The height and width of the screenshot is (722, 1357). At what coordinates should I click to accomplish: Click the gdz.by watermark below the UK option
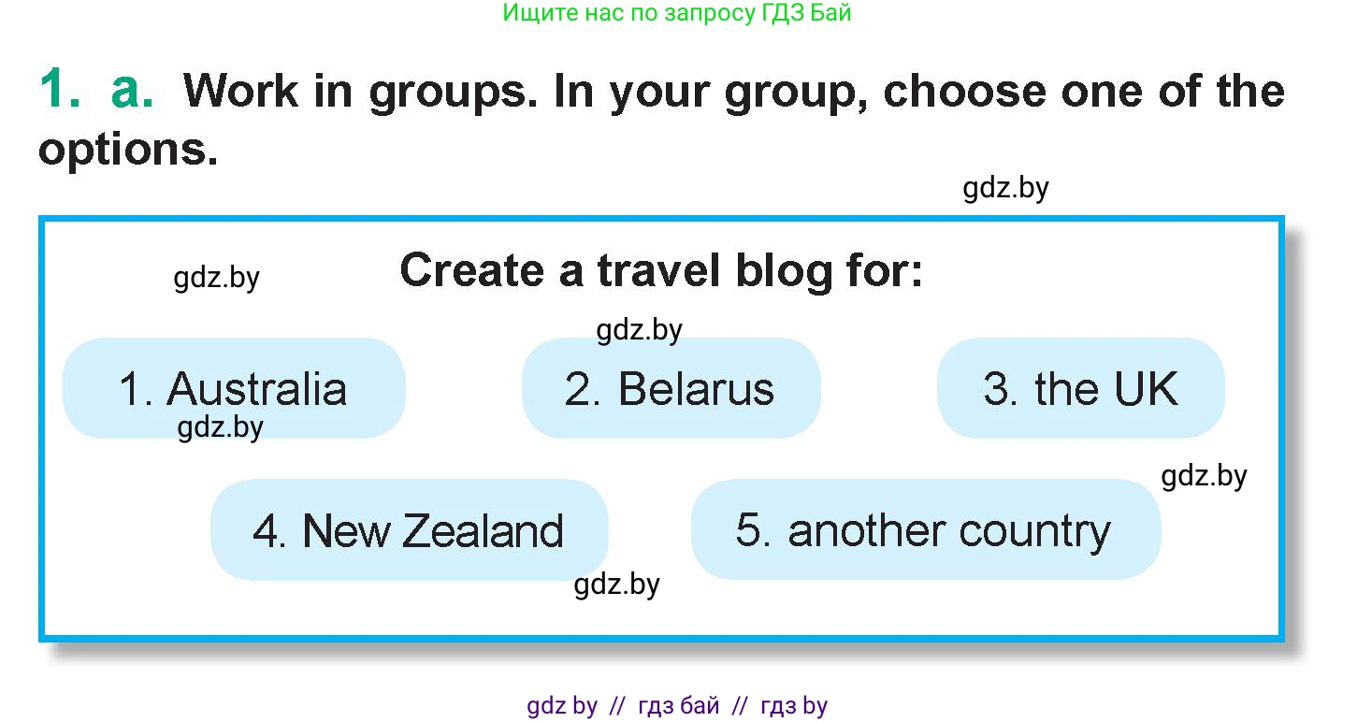1204,476
